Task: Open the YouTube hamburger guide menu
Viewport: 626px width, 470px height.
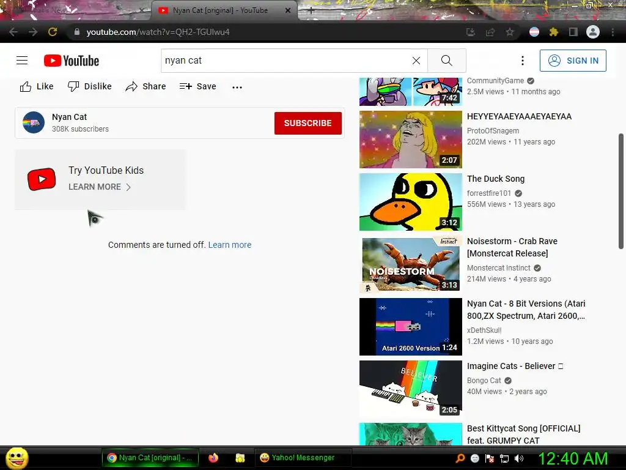Action: pos(22,61)
